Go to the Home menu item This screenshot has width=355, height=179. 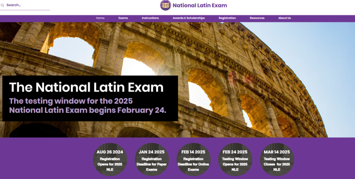click(x=100, y=18)
